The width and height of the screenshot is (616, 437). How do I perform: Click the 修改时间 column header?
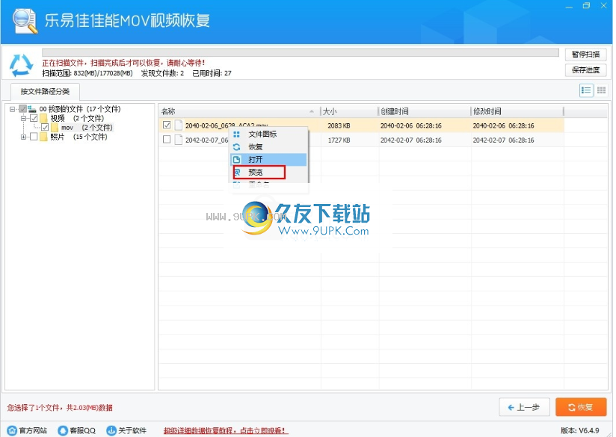pyautogui.click(x=517, y=111)
